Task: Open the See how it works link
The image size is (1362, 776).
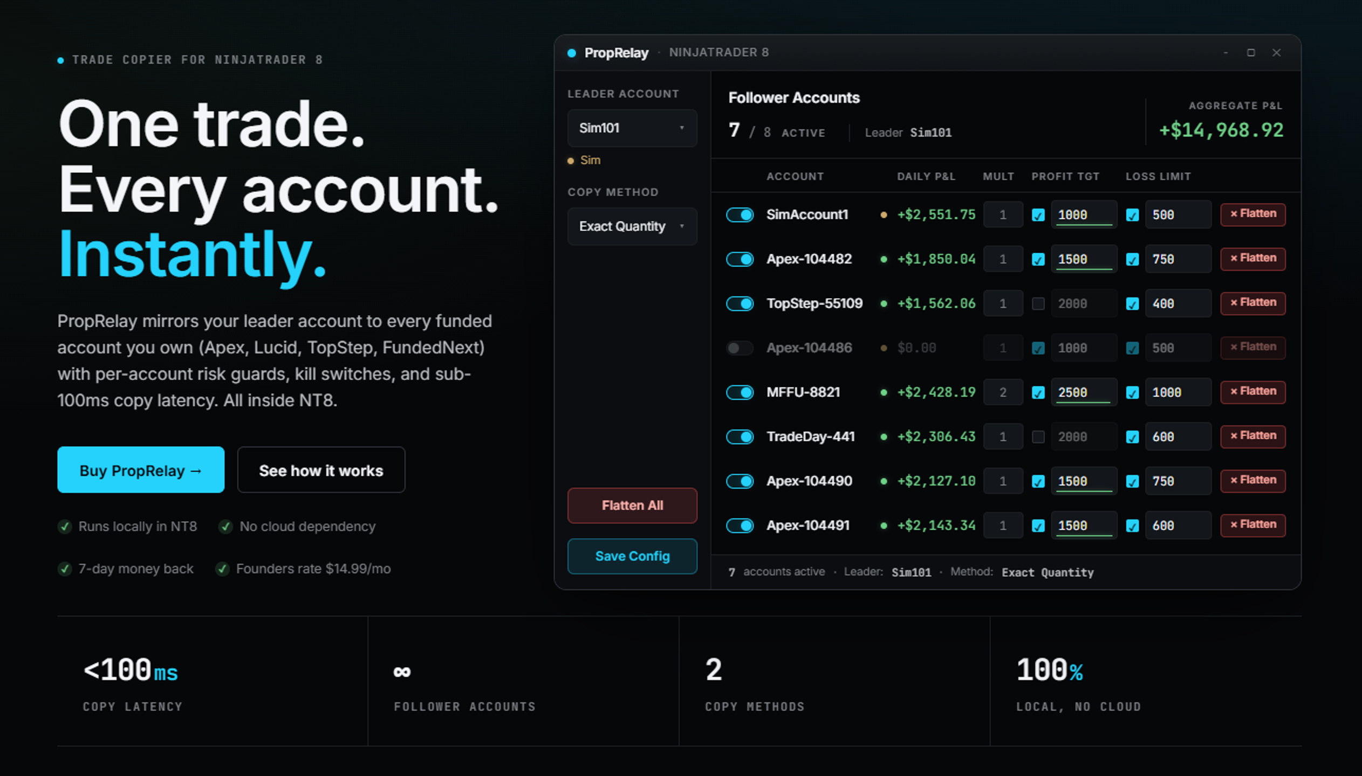Action: point(321,470)
